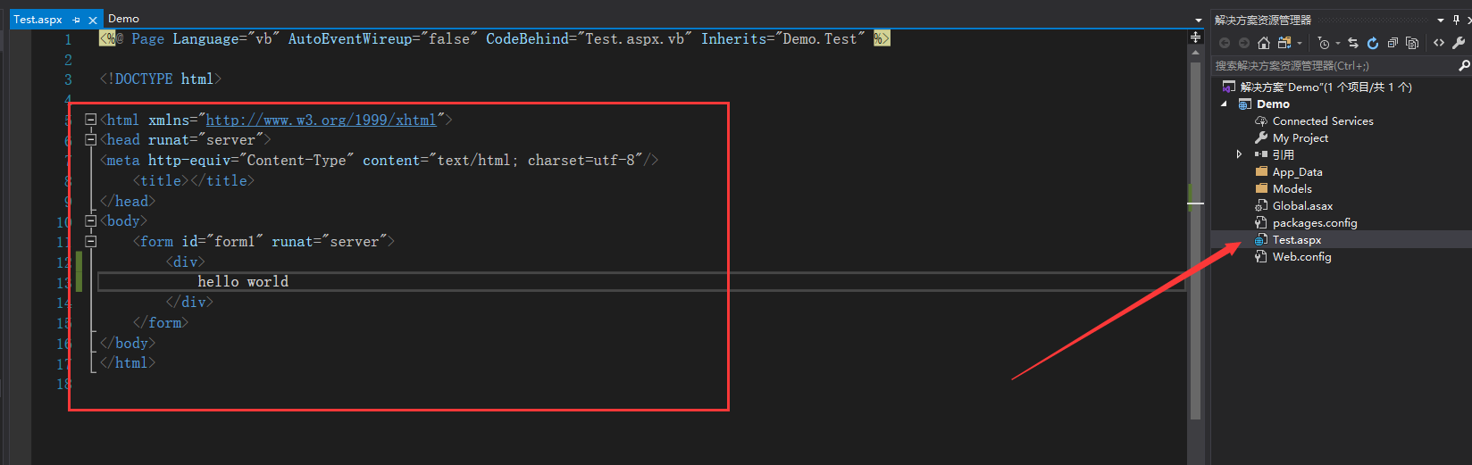1472x465 pixels.
Task: Click the Sync with Active Document arrows icon
Action: [x=1353, y=43]
